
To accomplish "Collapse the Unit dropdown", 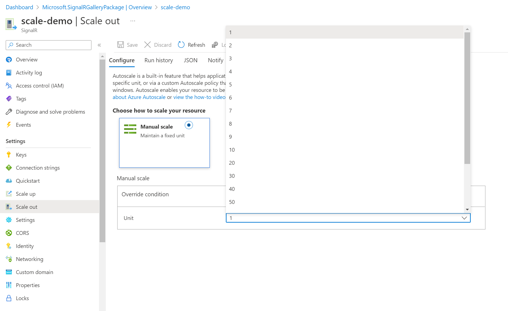I will (464, 218).
